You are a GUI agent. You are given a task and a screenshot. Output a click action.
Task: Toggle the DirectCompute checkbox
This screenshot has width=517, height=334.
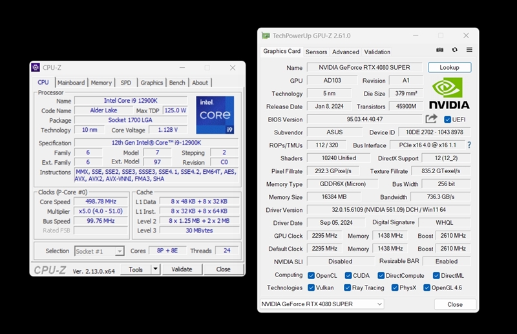tap(381, 275)
